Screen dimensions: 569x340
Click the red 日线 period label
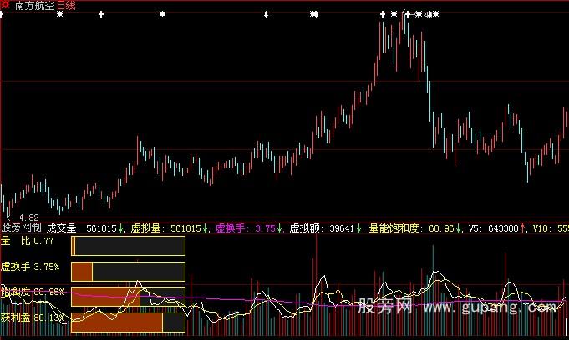(66, 6)
